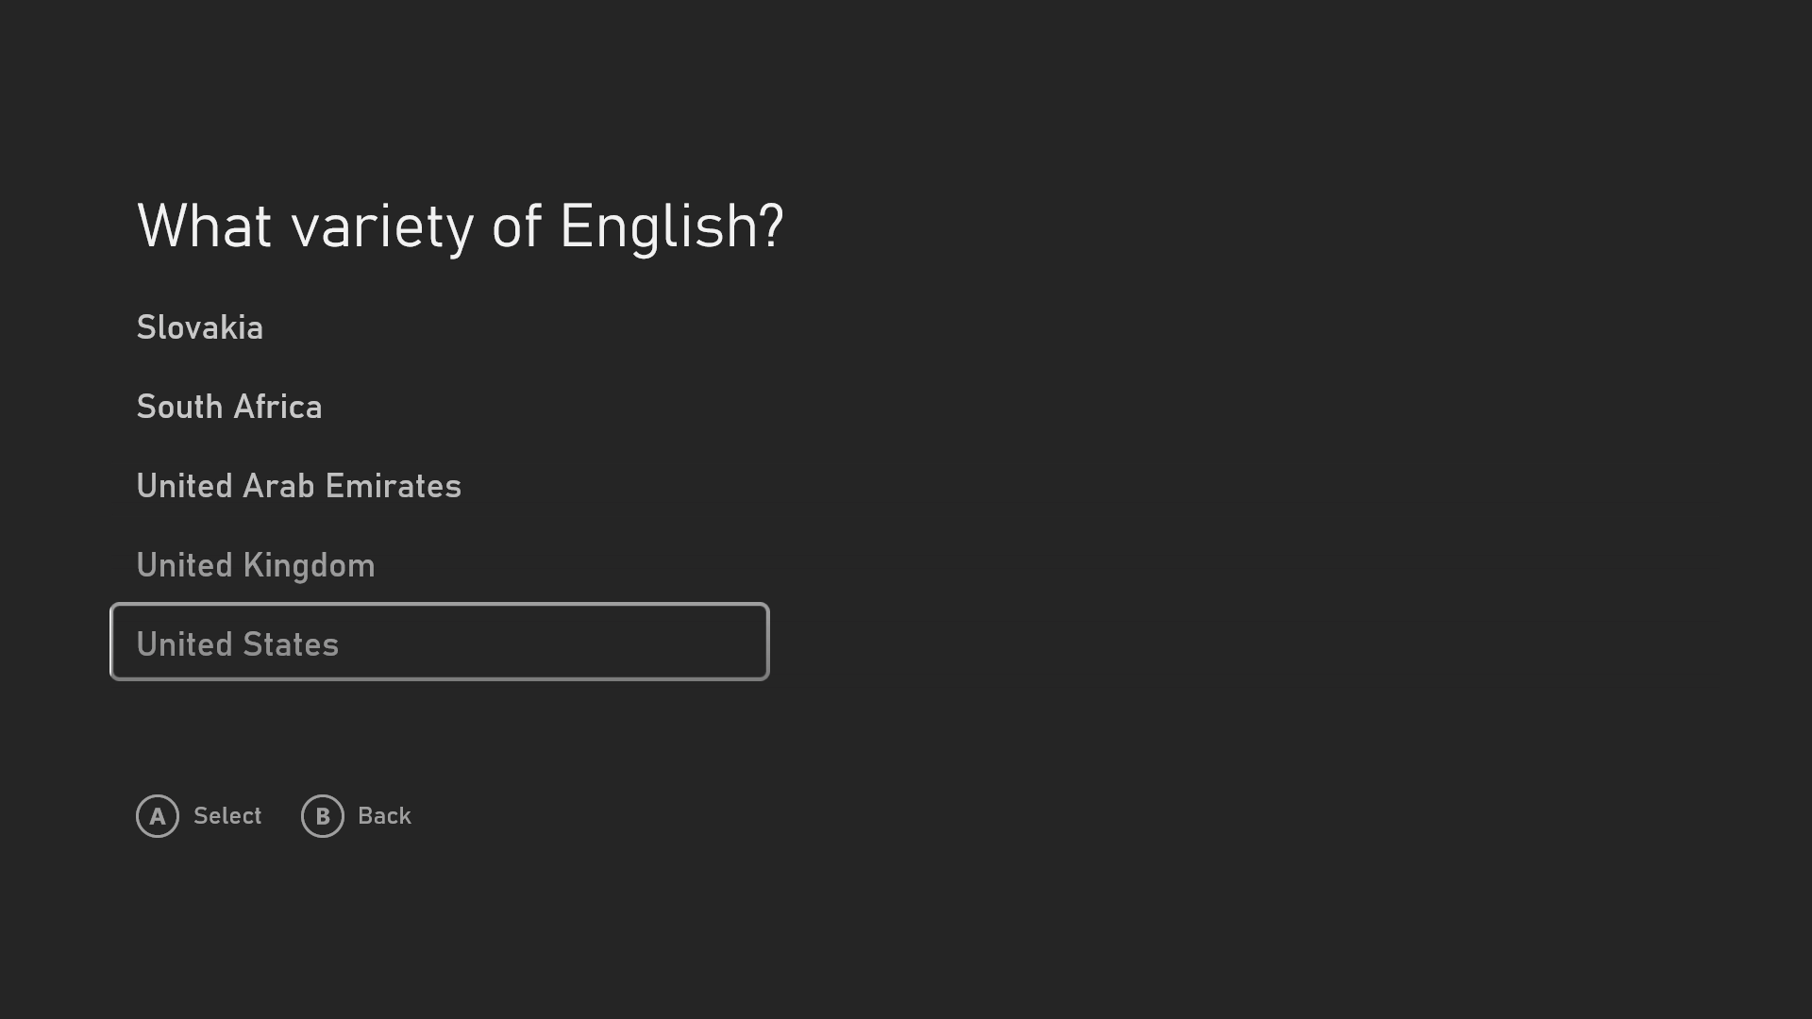Click empty space inside the United States focus box
The width and height of the screenshot is (1812, 1019).
(x=566, y=642)
